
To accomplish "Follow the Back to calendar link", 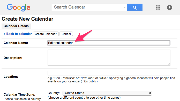I will coord(18,34).
